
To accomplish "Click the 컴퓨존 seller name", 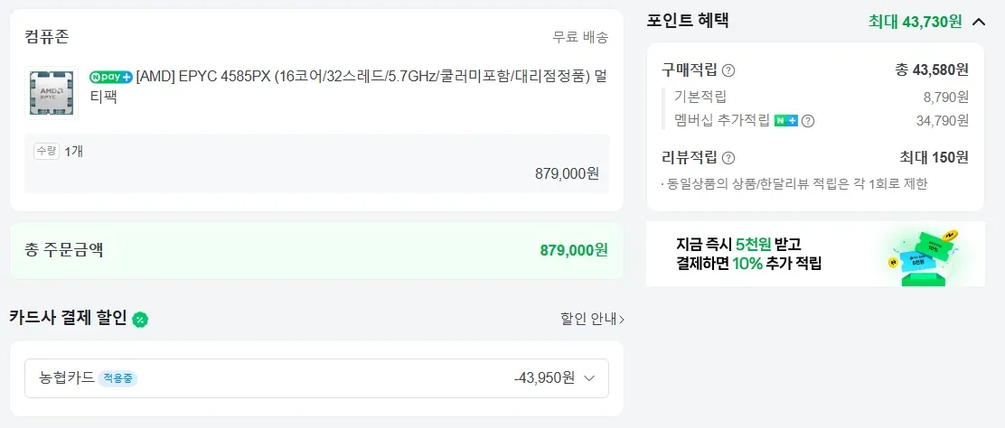I will (x=47, y=36).
